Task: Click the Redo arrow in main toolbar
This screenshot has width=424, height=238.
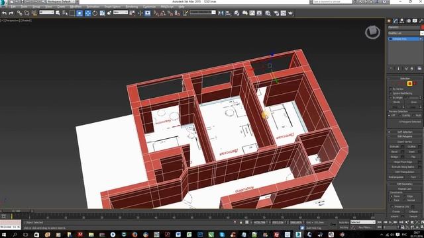Action: pyautogui.click(x=11, y=13)
